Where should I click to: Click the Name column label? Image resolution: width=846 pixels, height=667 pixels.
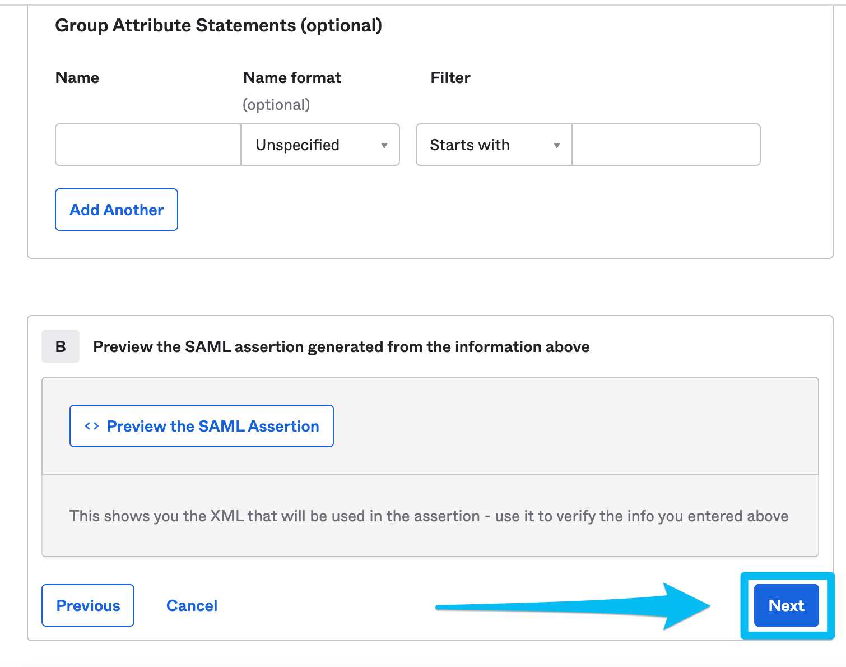coord(77,77)
